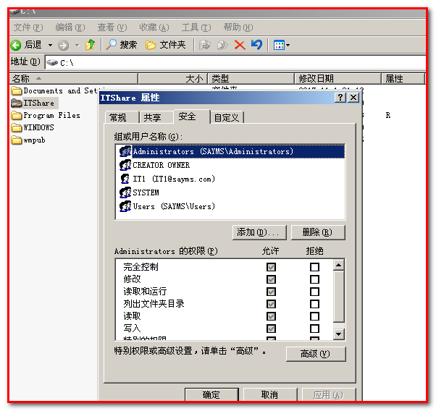Click the blue Undo arrow icon

pos(256,45)
